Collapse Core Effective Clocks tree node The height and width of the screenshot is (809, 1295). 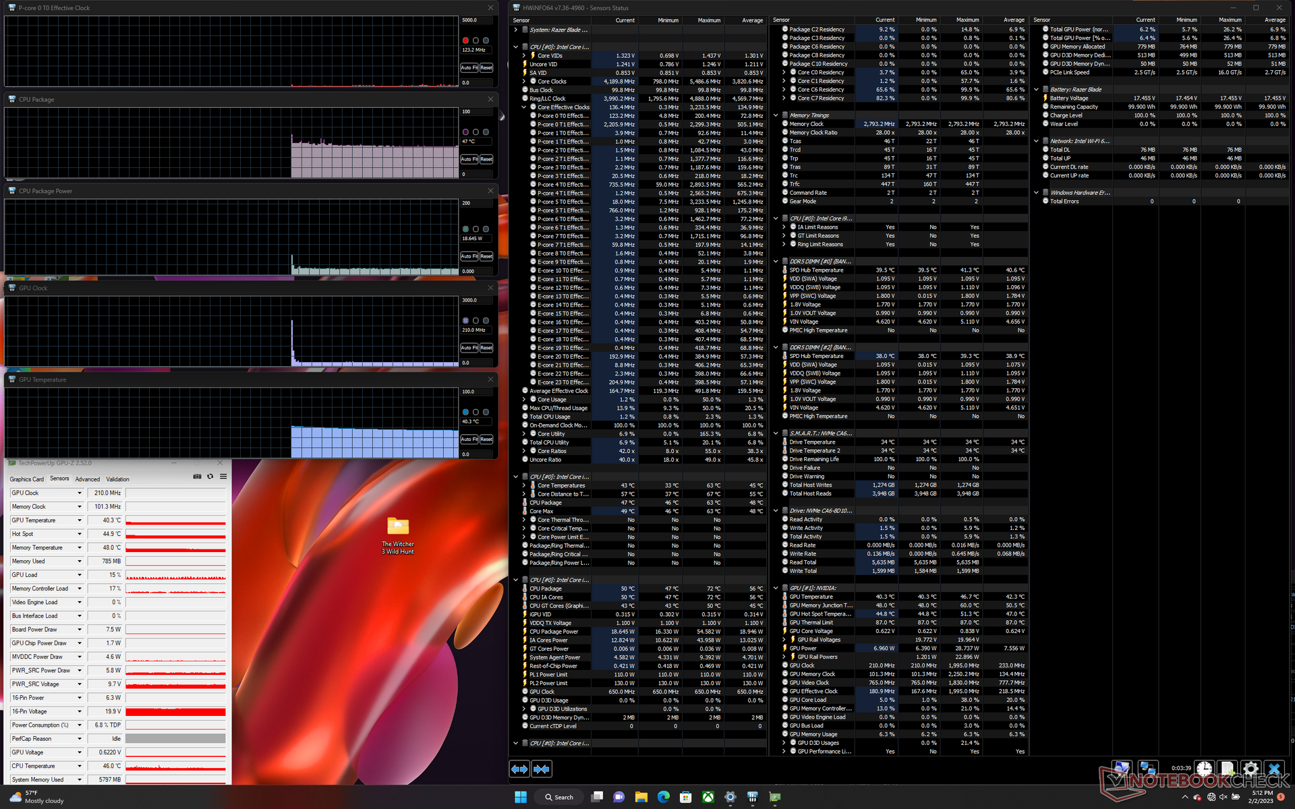(524, 107)
